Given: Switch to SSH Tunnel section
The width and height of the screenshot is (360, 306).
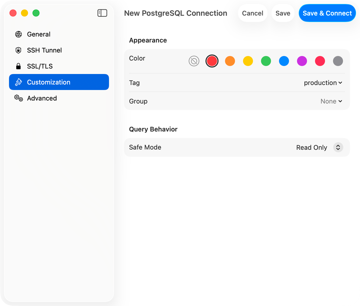Looking at the screenshot, I should (59, 50).
